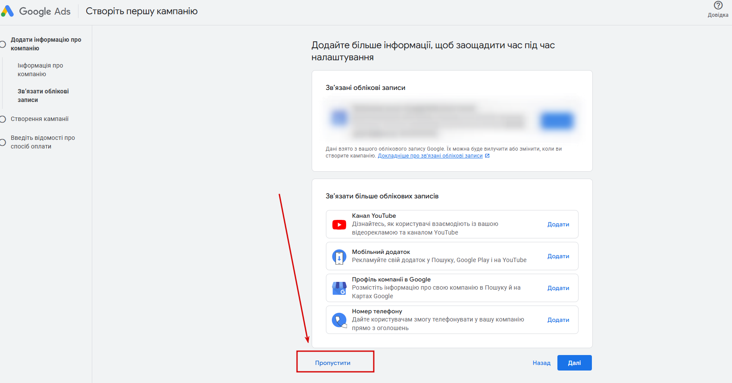Open external link icon after Докладніше
The image size is (732, 383).
pyautogui.click(x=487, y=156)
